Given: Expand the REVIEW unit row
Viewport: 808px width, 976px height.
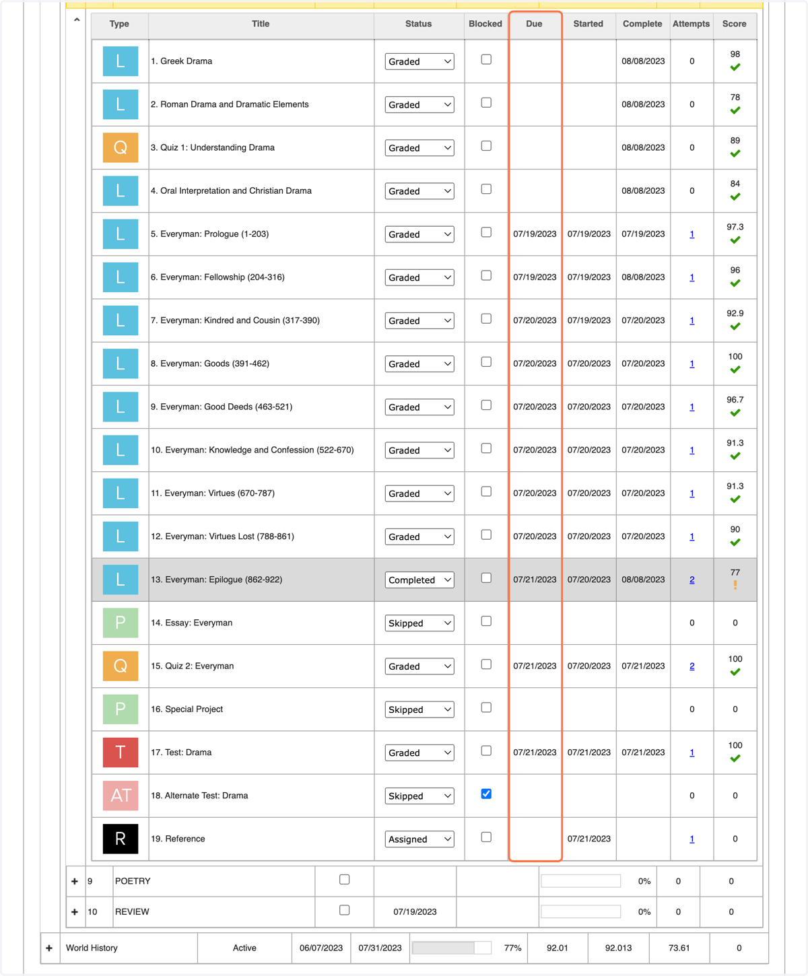Looking at the screenshot, I should (x=75, y=912).
